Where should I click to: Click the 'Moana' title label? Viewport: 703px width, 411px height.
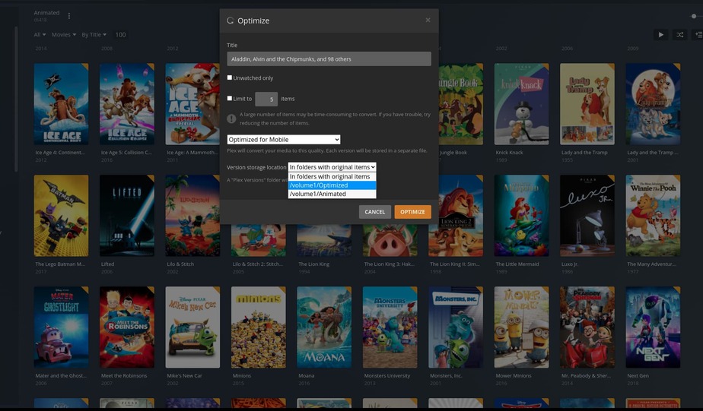(306, 375)
